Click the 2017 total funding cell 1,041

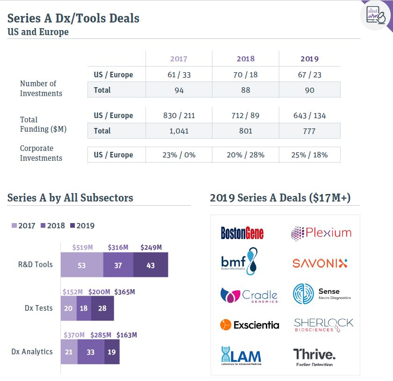(x=179, y=131)
